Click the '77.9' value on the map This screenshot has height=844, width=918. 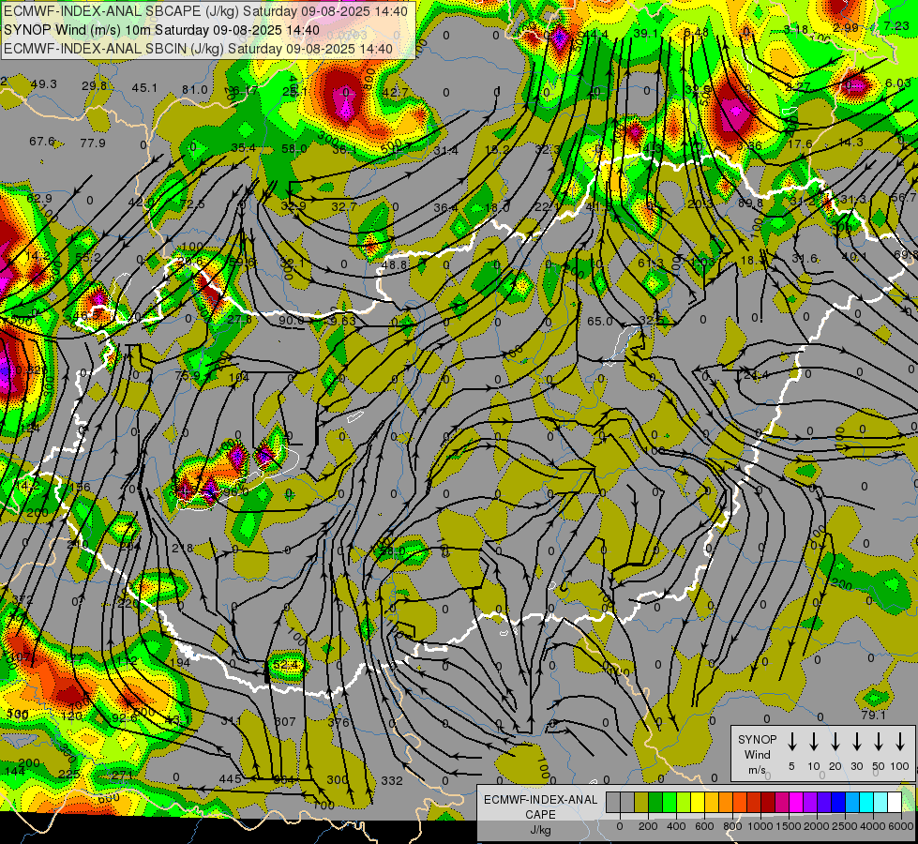point(93,143)
